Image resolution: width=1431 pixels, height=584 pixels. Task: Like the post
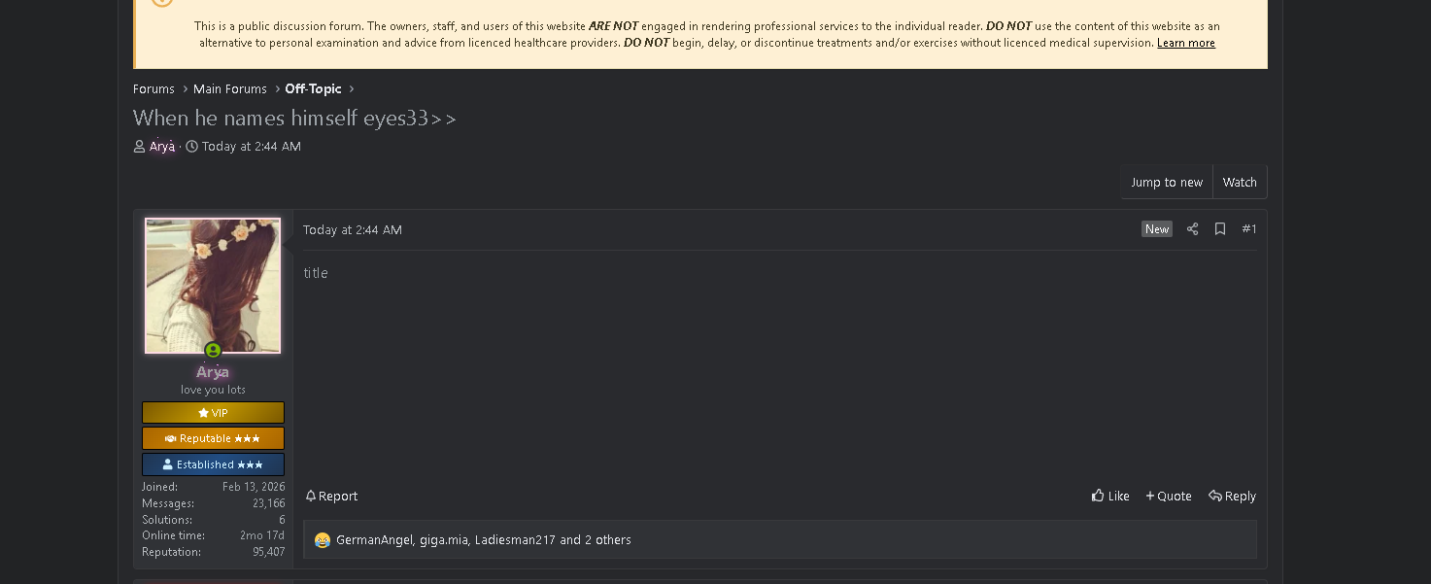tap(1110, 497)
